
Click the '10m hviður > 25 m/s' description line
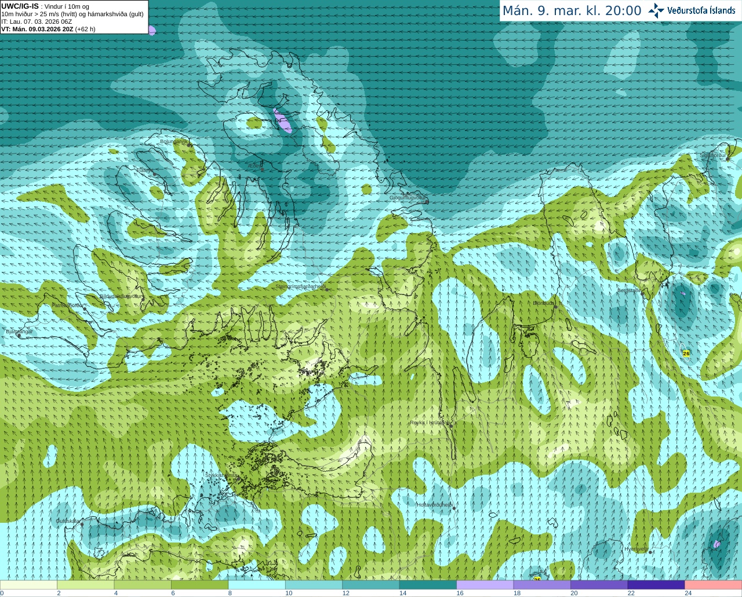click(72, 14)
